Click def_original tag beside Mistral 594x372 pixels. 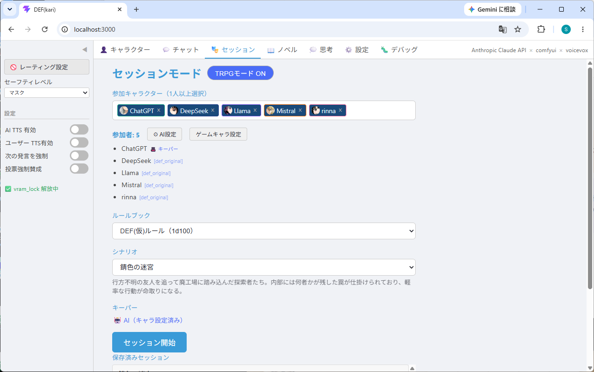tap(159, 185)
